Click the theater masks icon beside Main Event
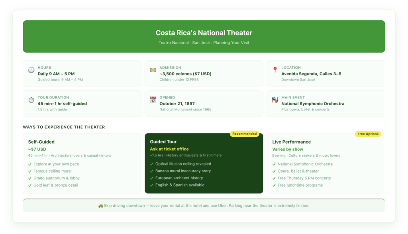The image size is (408, 234). [x=275, y=100]
